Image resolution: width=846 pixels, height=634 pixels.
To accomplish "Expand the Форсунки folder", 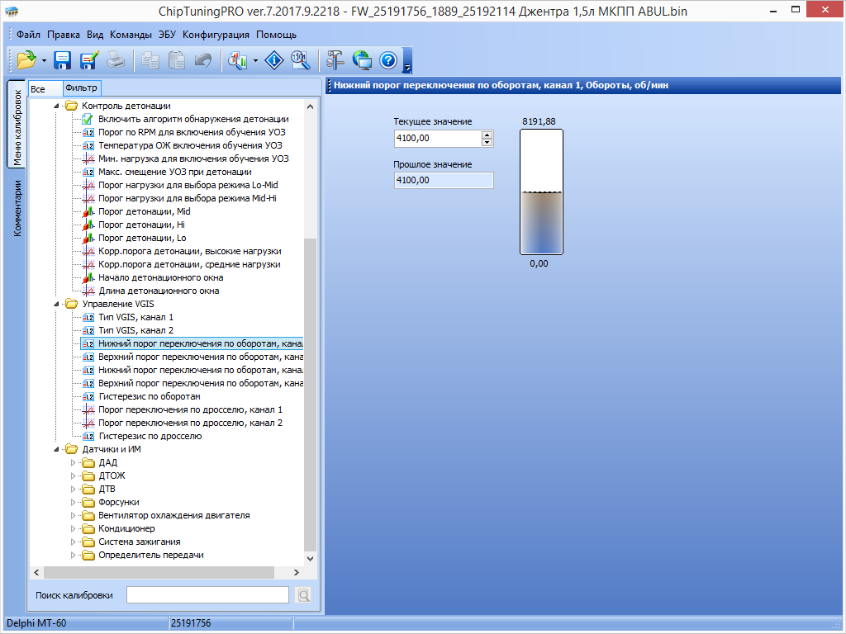I will click(73, 502).
